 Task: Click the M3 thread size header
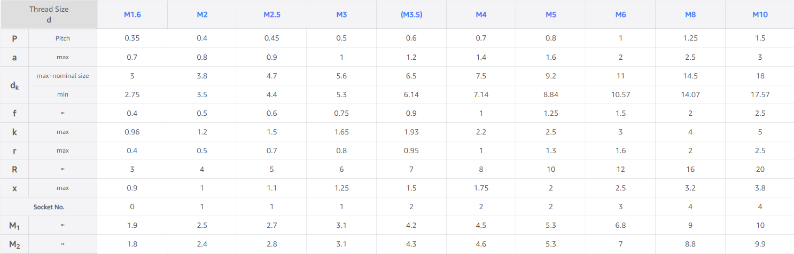point(341,14)
